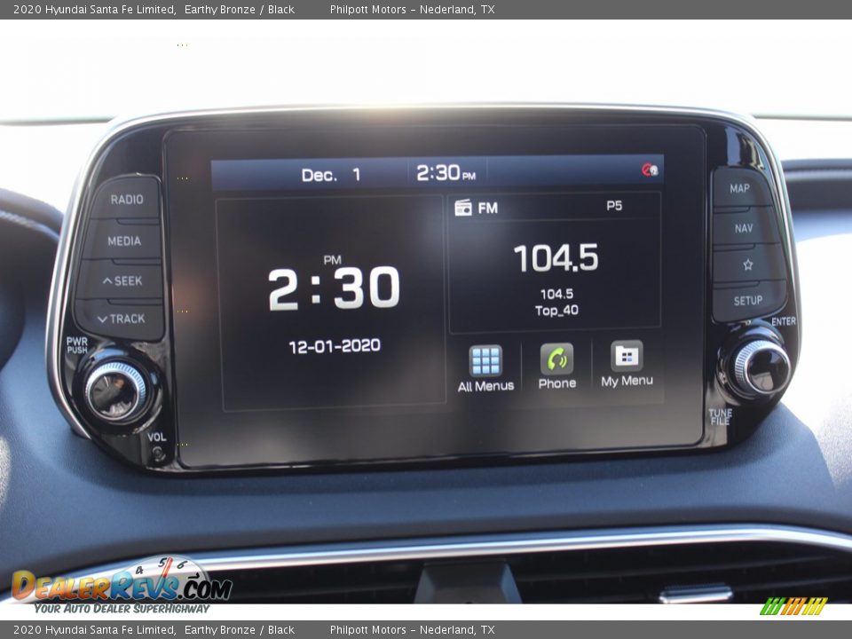
Task: Open the MAP view
Action: tap(742, 188)
